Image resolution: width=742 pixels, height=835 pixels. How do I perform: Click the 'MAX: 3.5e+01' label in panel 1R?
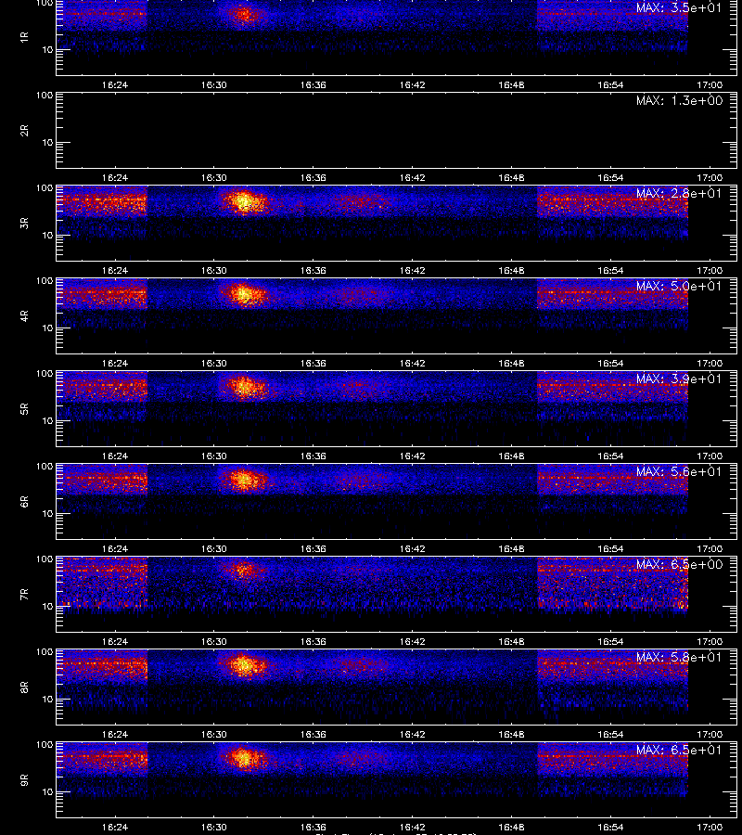pyautogui.click(x=679, y=8)
